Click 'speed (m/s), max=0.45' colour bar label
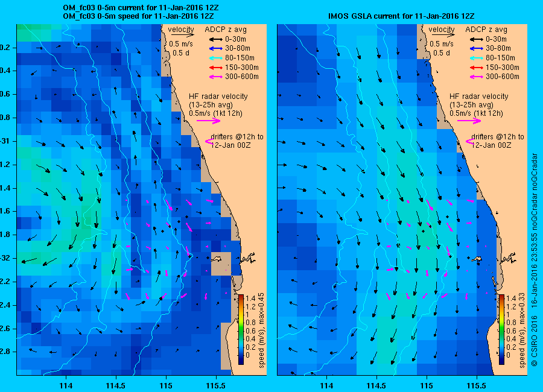This screenshot has width=543, height=392. [x=262, y=330]
